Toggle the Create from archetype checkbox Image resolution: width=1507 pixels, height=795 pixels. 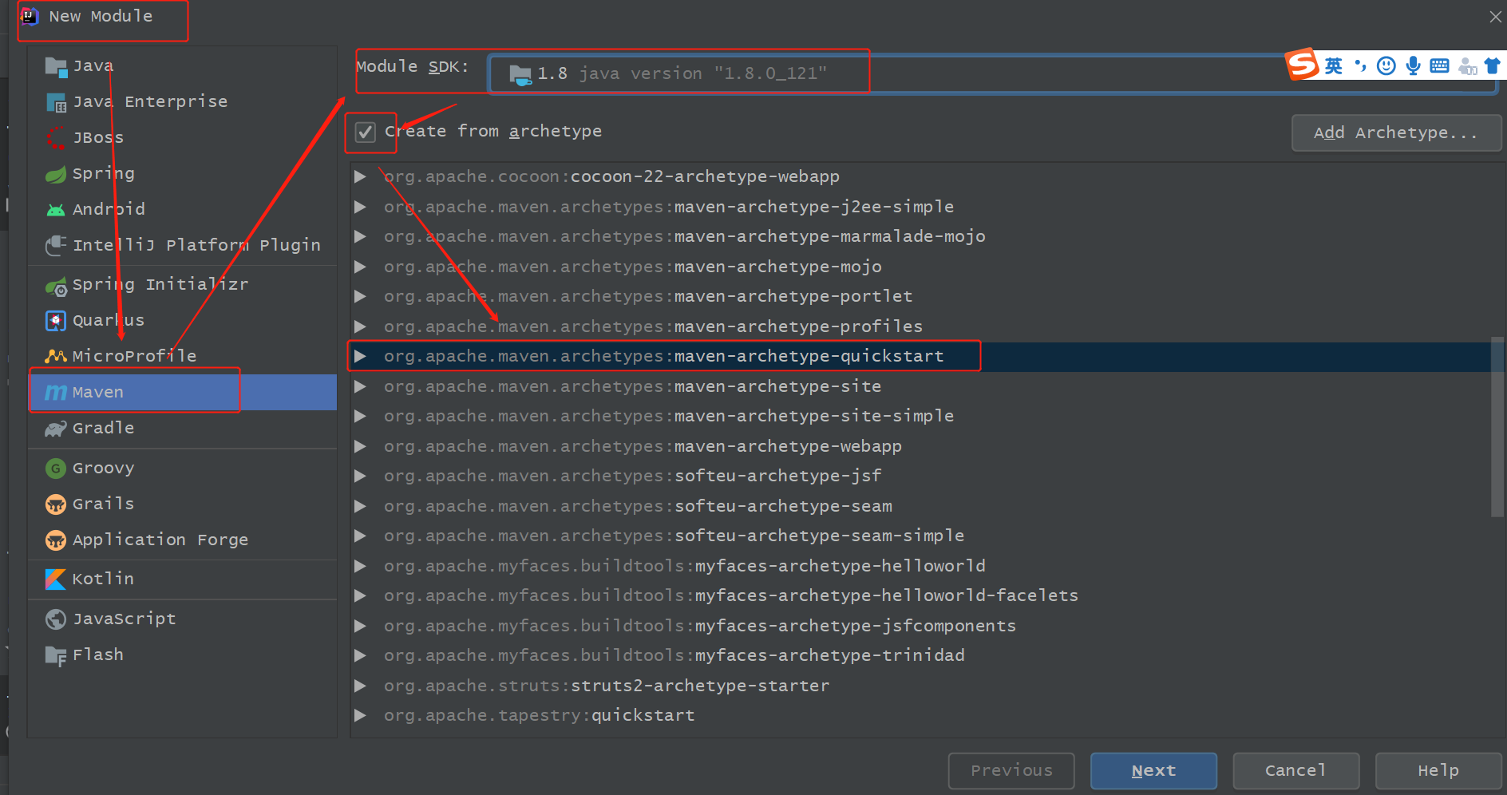pos(366,132)
